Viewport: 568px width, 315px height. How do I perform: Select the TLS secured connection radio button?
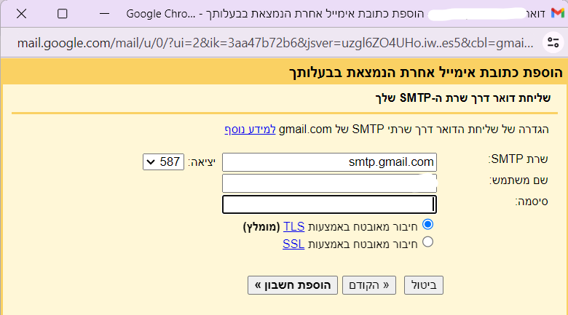(x=427, y=225)
